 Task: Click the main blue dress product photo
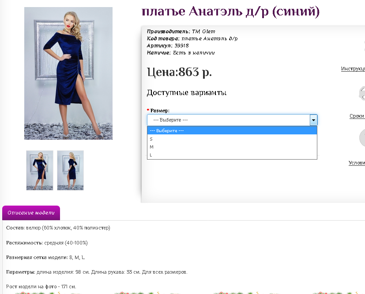tap(68, 73)
